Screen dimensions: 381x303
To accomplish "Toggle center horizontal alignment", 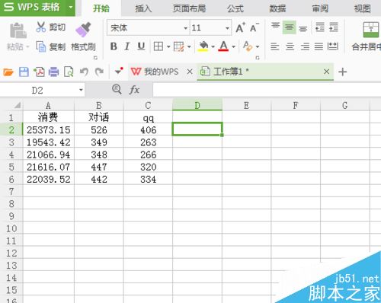I will tap(290, 46).
